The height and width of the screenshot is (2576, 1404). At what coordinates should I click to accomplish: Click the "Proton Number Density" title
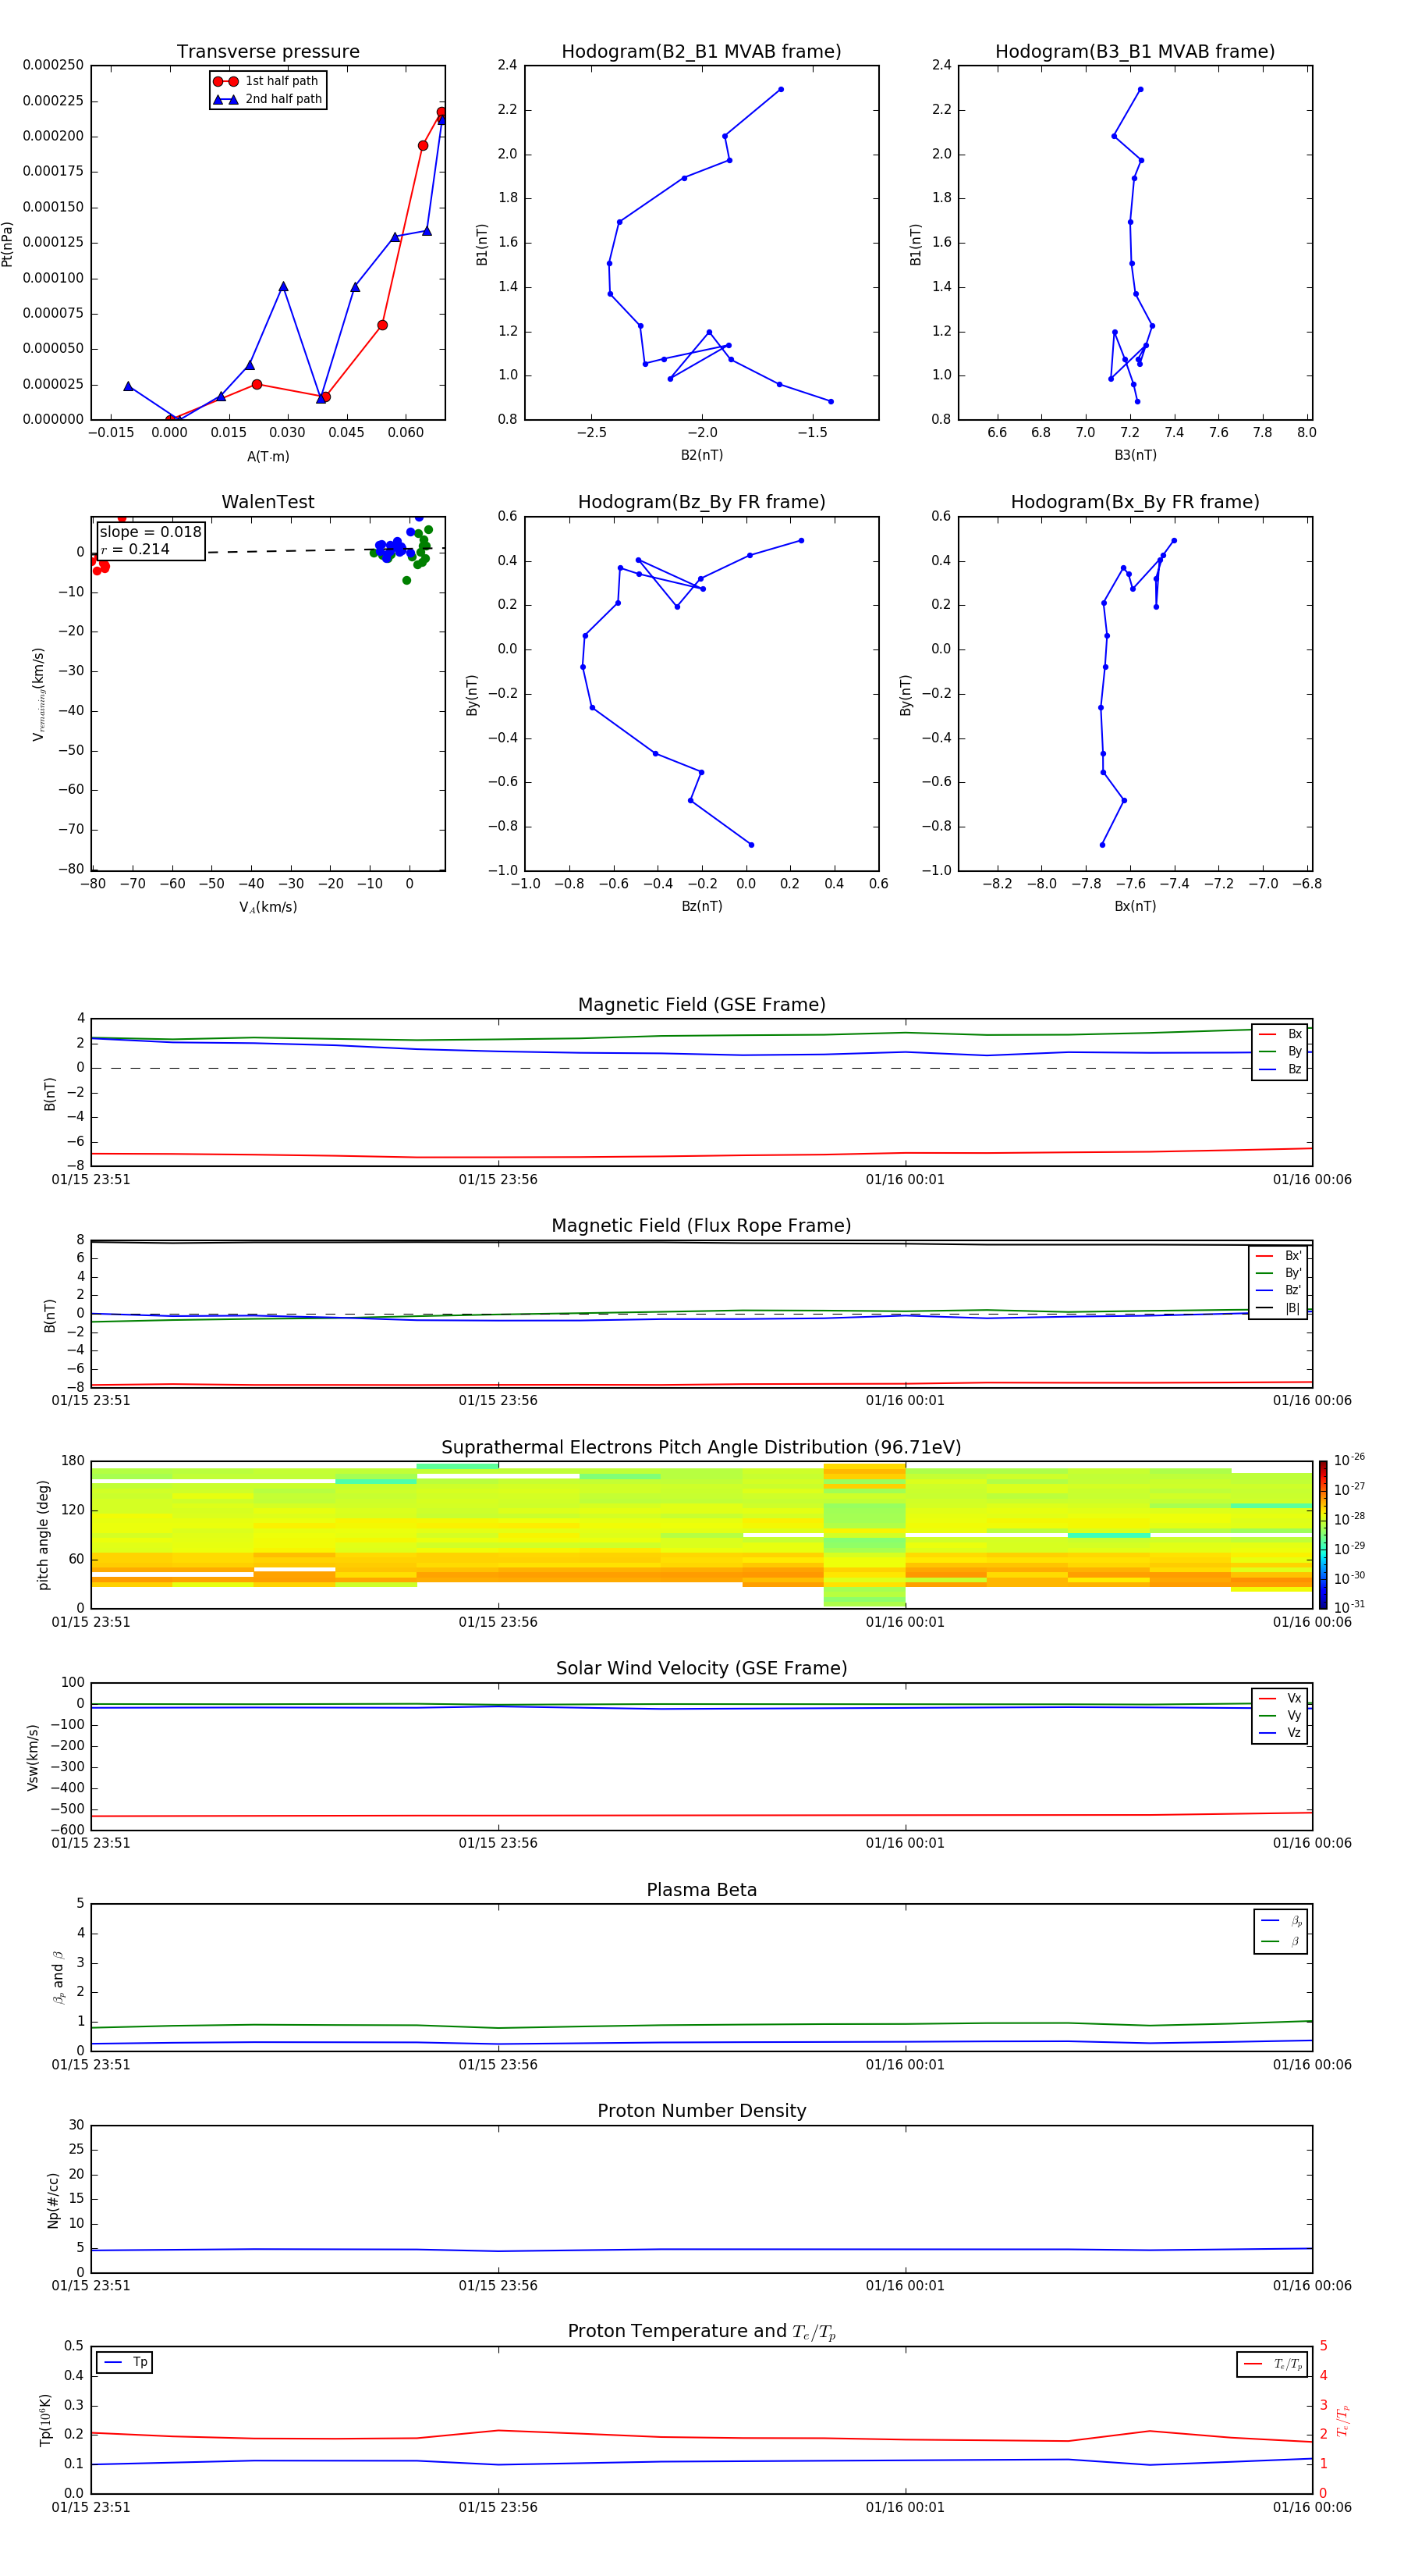click(701, 2111)
